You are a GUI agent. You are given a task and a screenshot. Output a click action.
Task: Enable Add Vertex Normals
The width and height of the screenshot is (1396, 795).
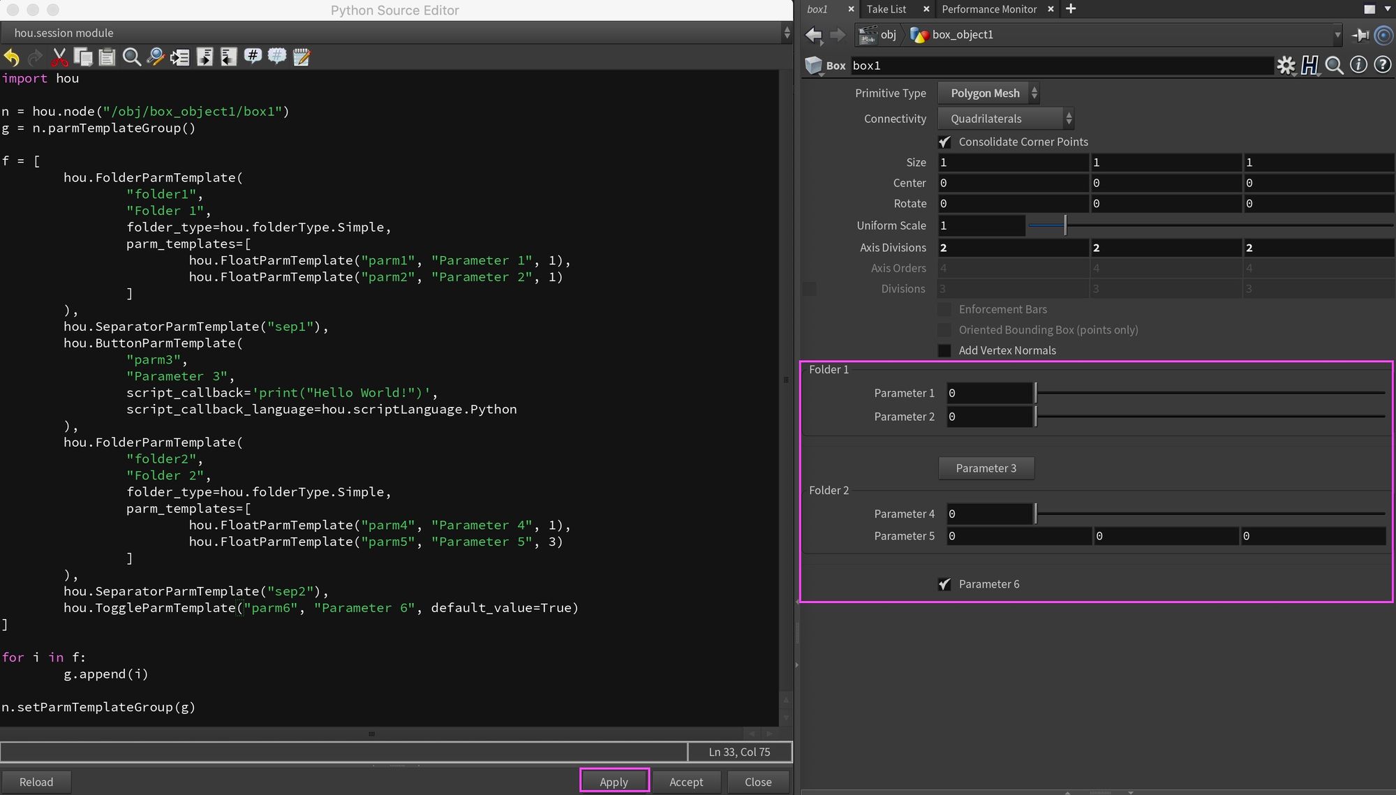point(944,350)
